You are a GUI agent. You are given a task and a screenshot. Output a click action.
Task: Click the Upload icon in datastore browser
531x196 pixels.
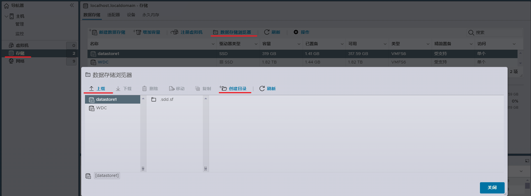point(91,88)
